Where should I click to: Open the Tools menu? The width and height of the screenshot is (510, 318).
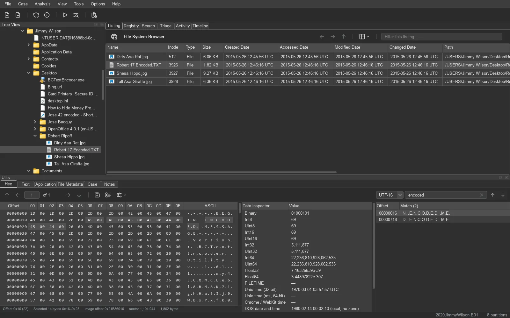pos(78,4)
